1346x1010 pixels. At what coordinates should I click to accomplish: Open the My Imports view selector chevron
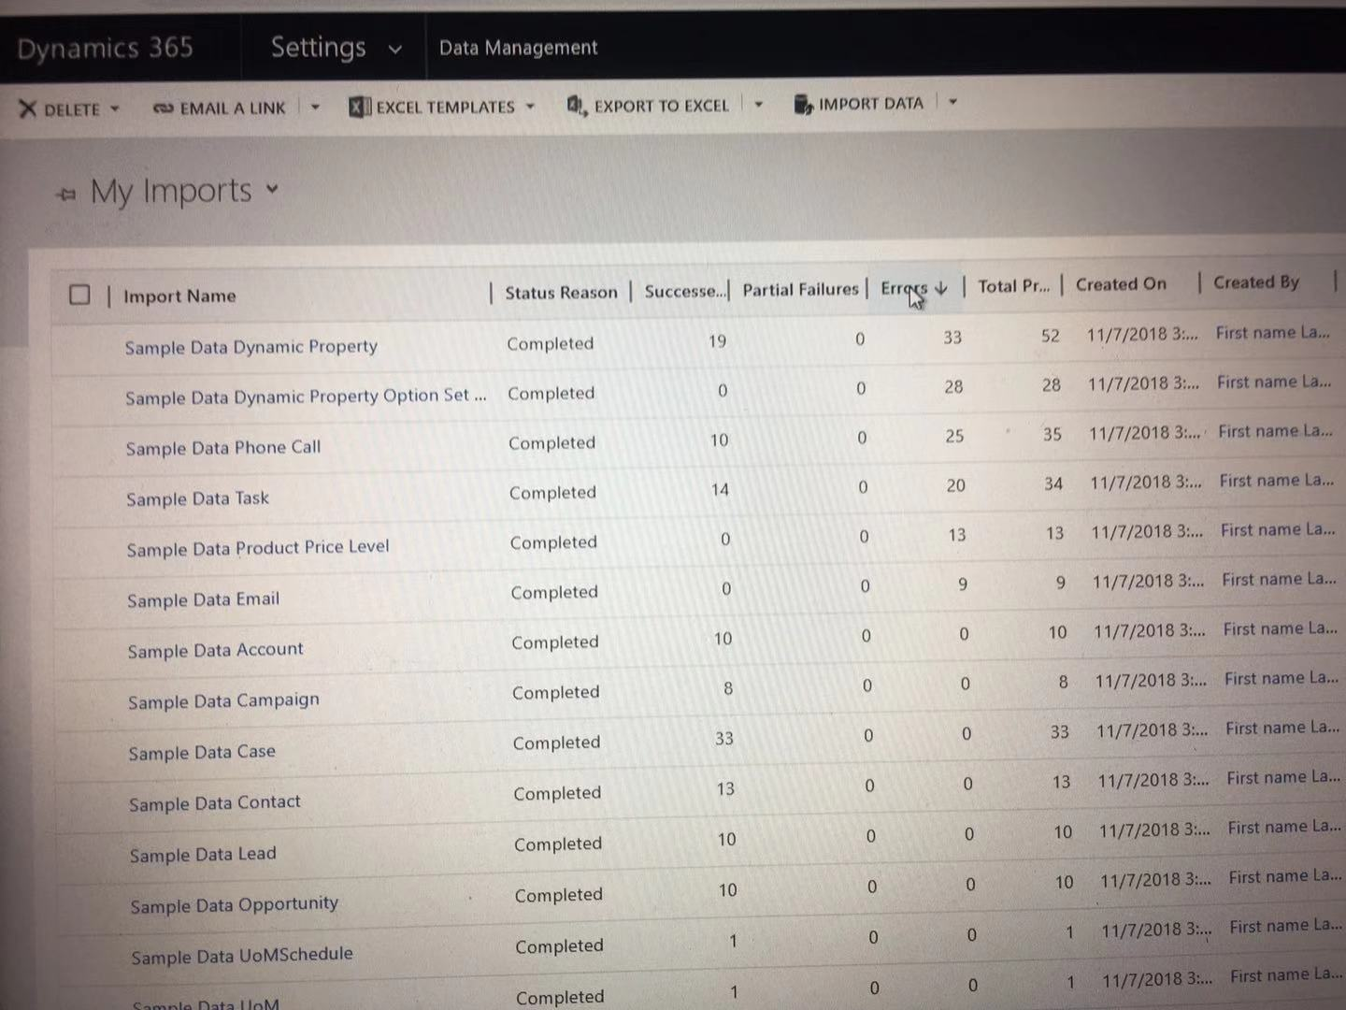click(272, 189)
